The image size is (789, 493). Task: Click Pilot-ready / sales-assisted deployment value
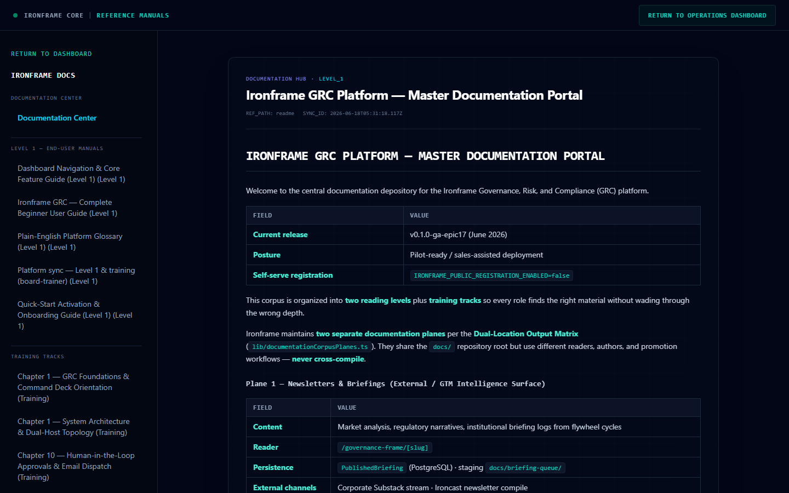tap(477, 255)
